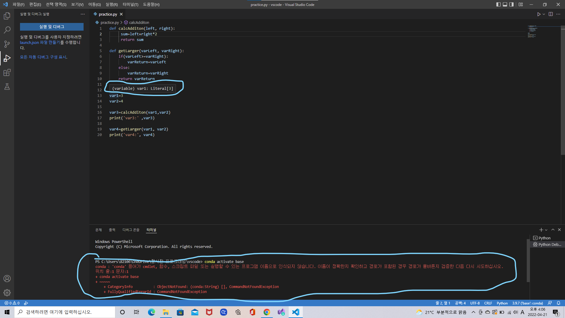Show hidden tray icons chevron
Image resolution: width=565 pixels, height=318 pixels.
473,312
